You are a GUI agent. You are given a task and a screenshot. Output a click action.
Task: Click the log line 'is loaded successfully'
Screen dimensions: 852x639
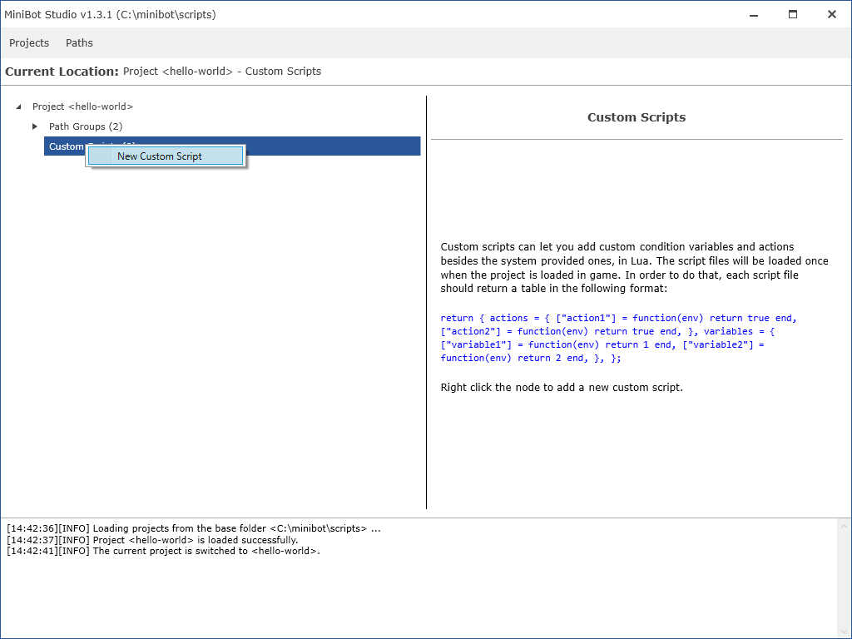153,540
